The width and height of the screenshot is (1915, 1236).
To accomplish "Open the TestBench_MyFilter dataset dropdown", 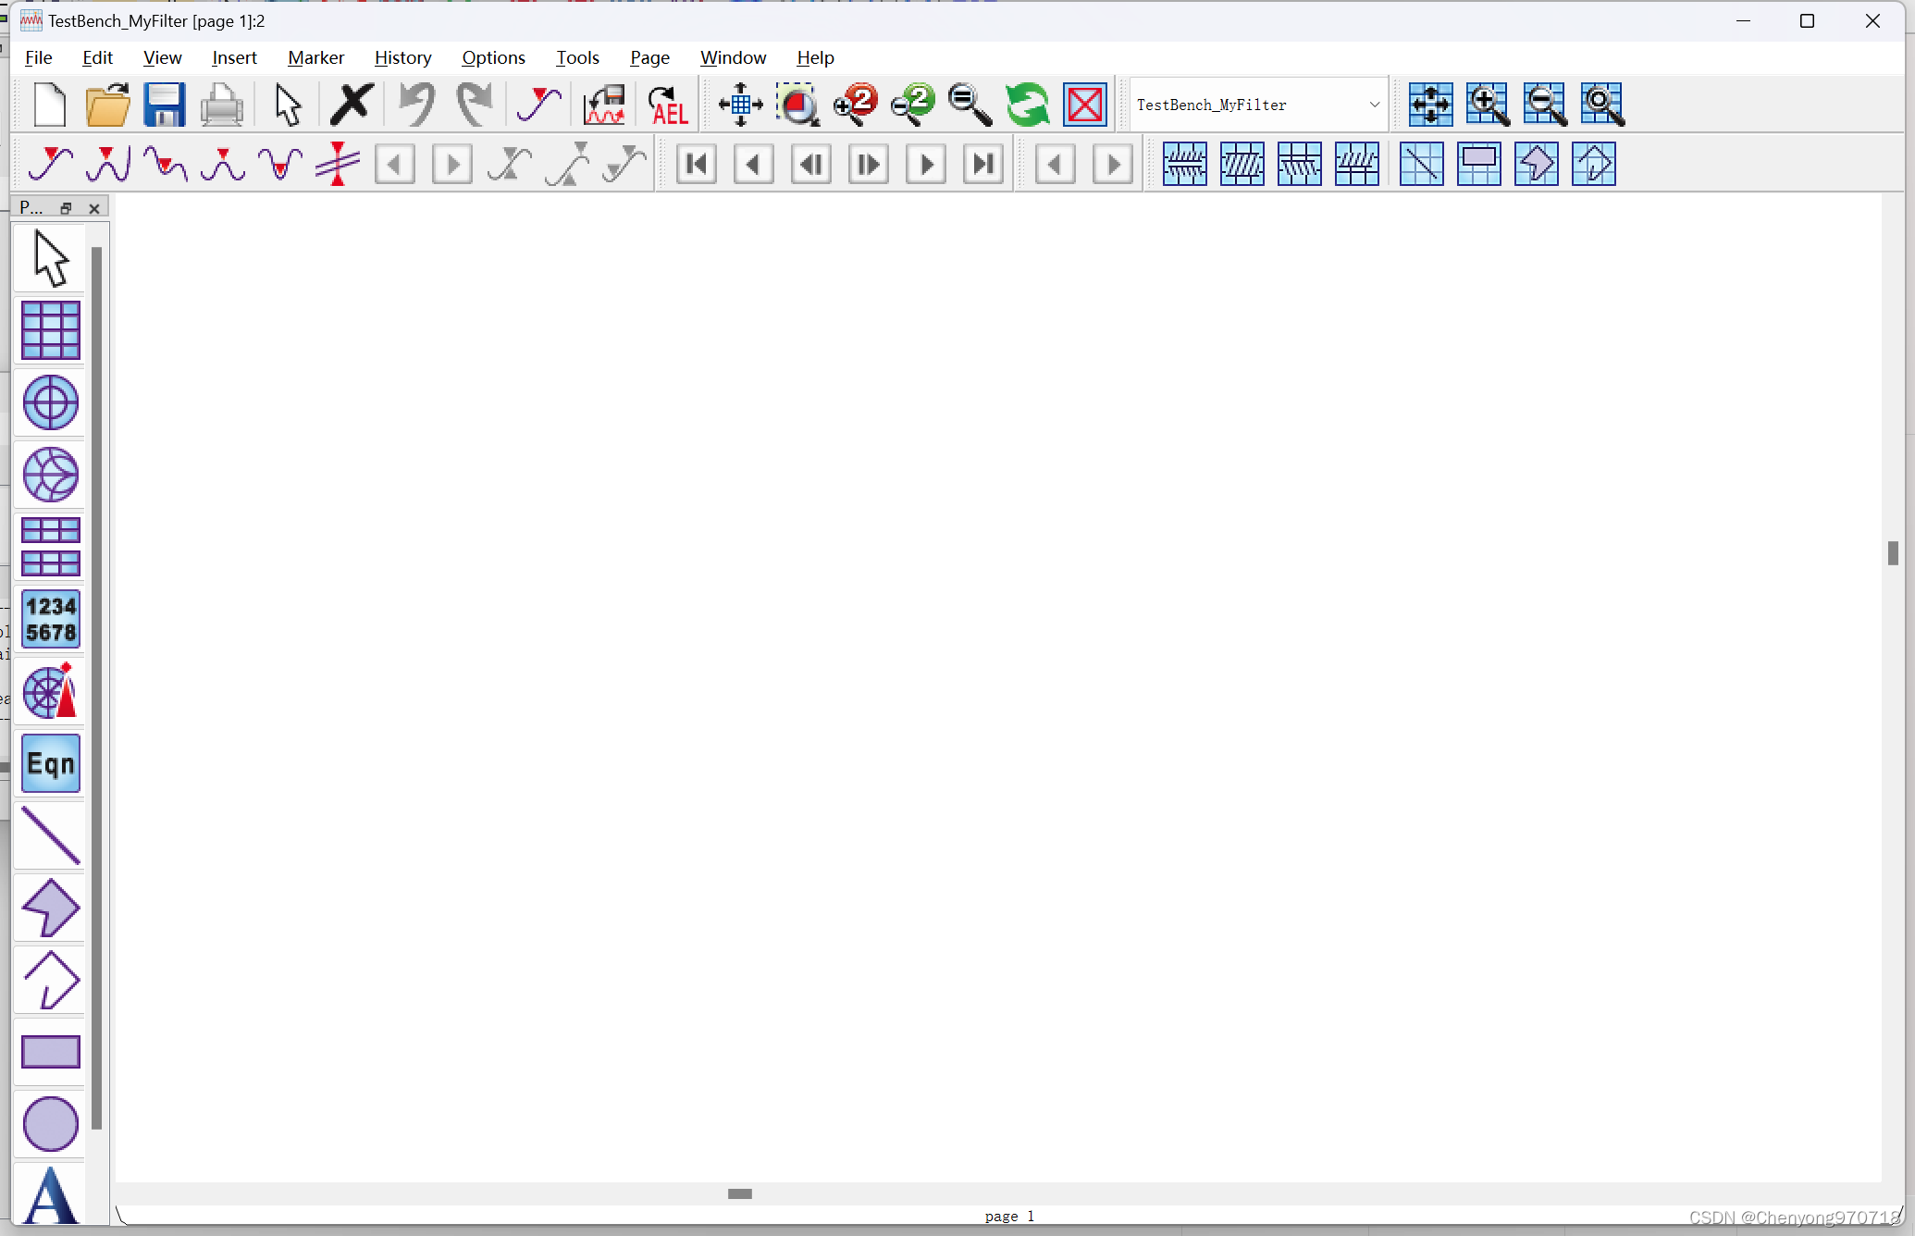I will click(1375, 105).
